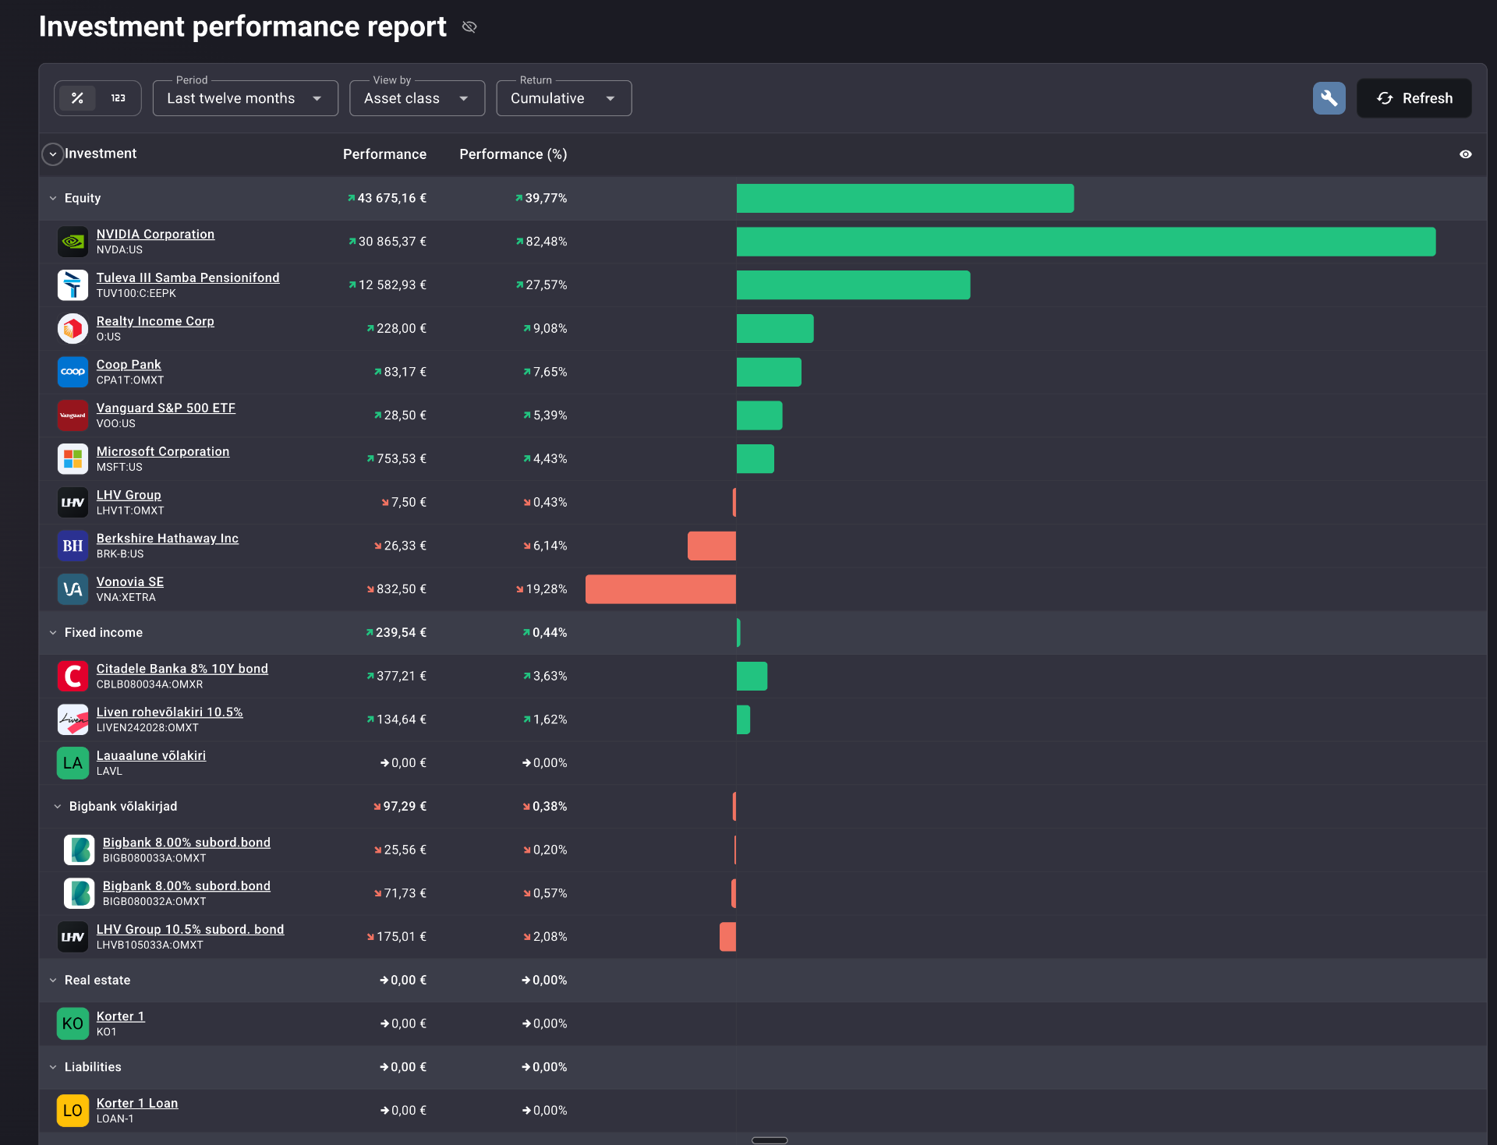This screenshot has width=1497, height=1145.
Task: Open LHV Group 10.5% subord. bond link
Action: pyautogui.click(x=190, y=929)
